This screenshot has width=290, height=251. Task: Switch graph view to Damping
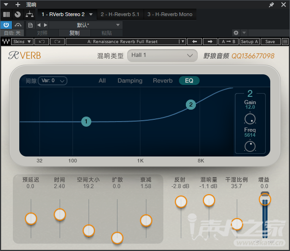(130, 81)
